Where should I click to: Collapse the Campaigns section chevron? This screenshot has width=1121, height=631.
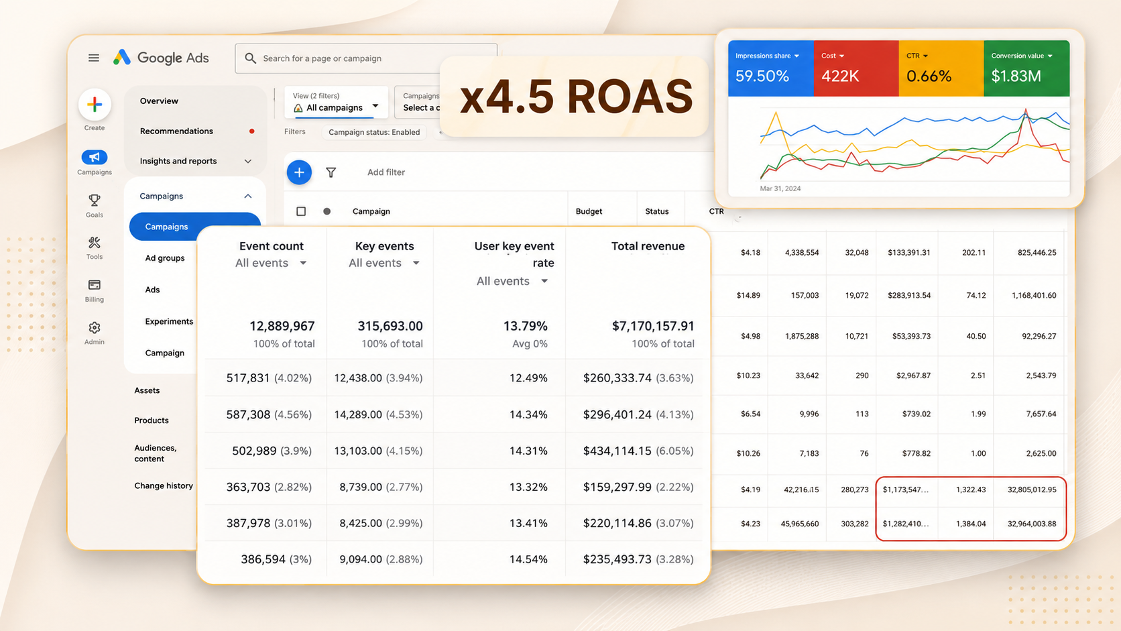coord(248,196)
